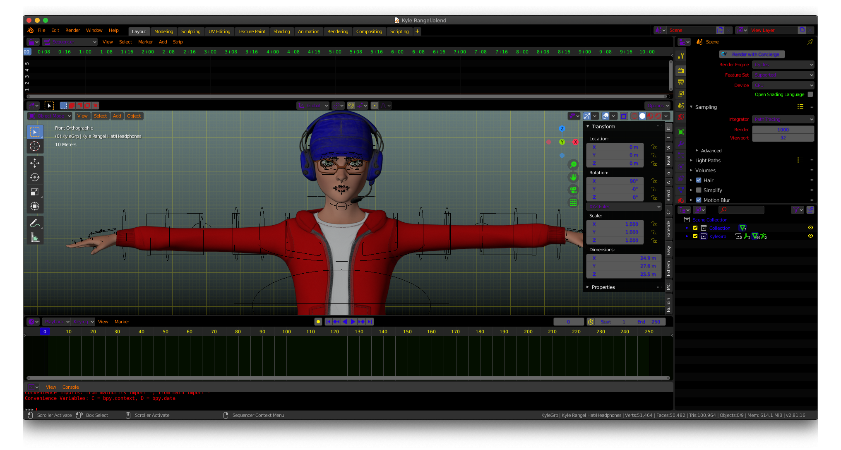Open the Render Engine dropdown

coord(783,65)
